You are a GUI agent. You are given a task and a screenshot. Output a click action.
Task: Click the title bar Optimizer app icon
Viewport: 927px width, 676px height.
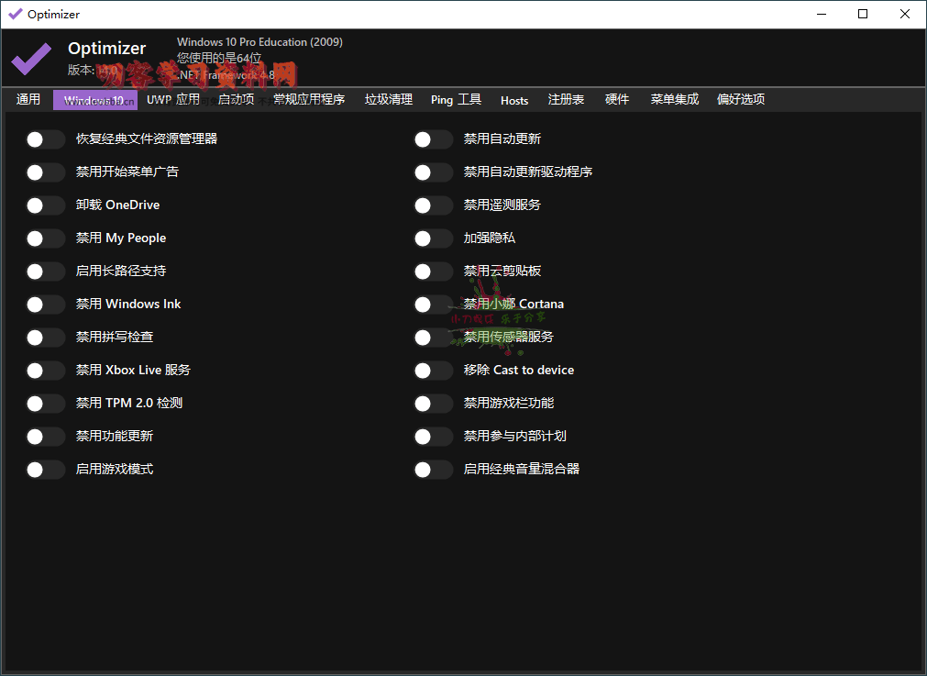(15, 15)
